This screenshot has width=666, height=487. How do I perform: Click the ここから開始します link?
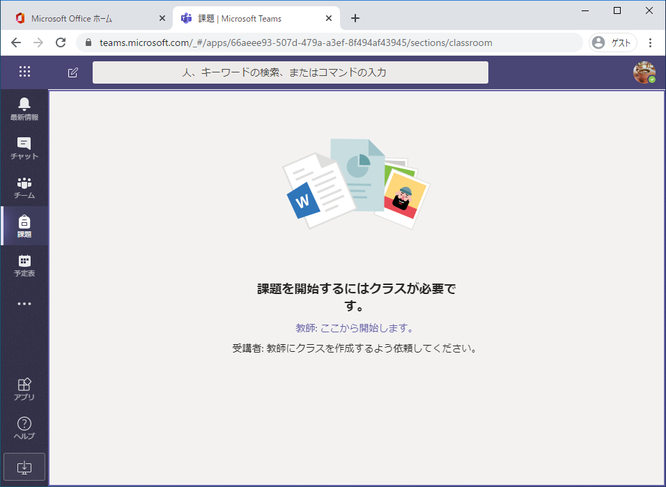pyautogui.click(x=366, y=328)
